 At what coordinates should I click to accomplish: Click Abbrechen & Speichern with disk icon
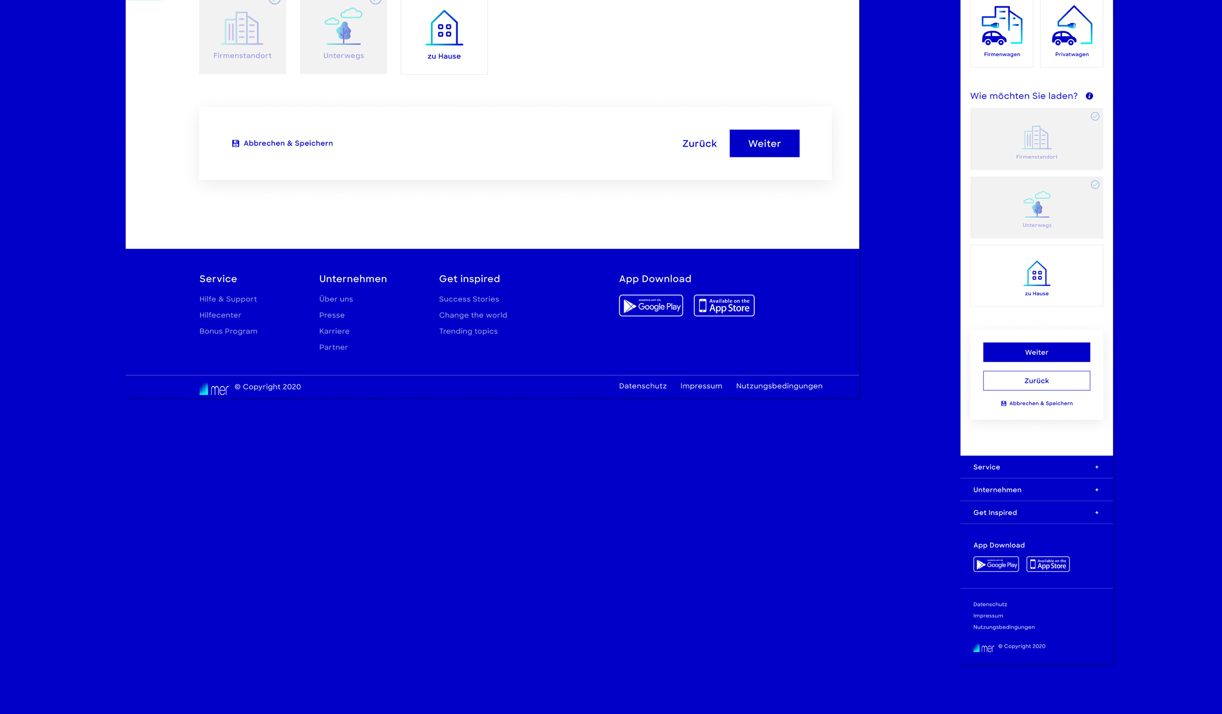[282, 143]
